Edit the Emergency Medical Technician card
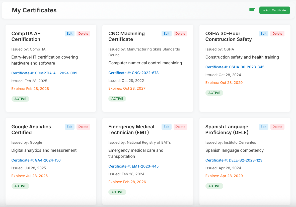The width and height of the screenshot is (296, 207). 167,127
